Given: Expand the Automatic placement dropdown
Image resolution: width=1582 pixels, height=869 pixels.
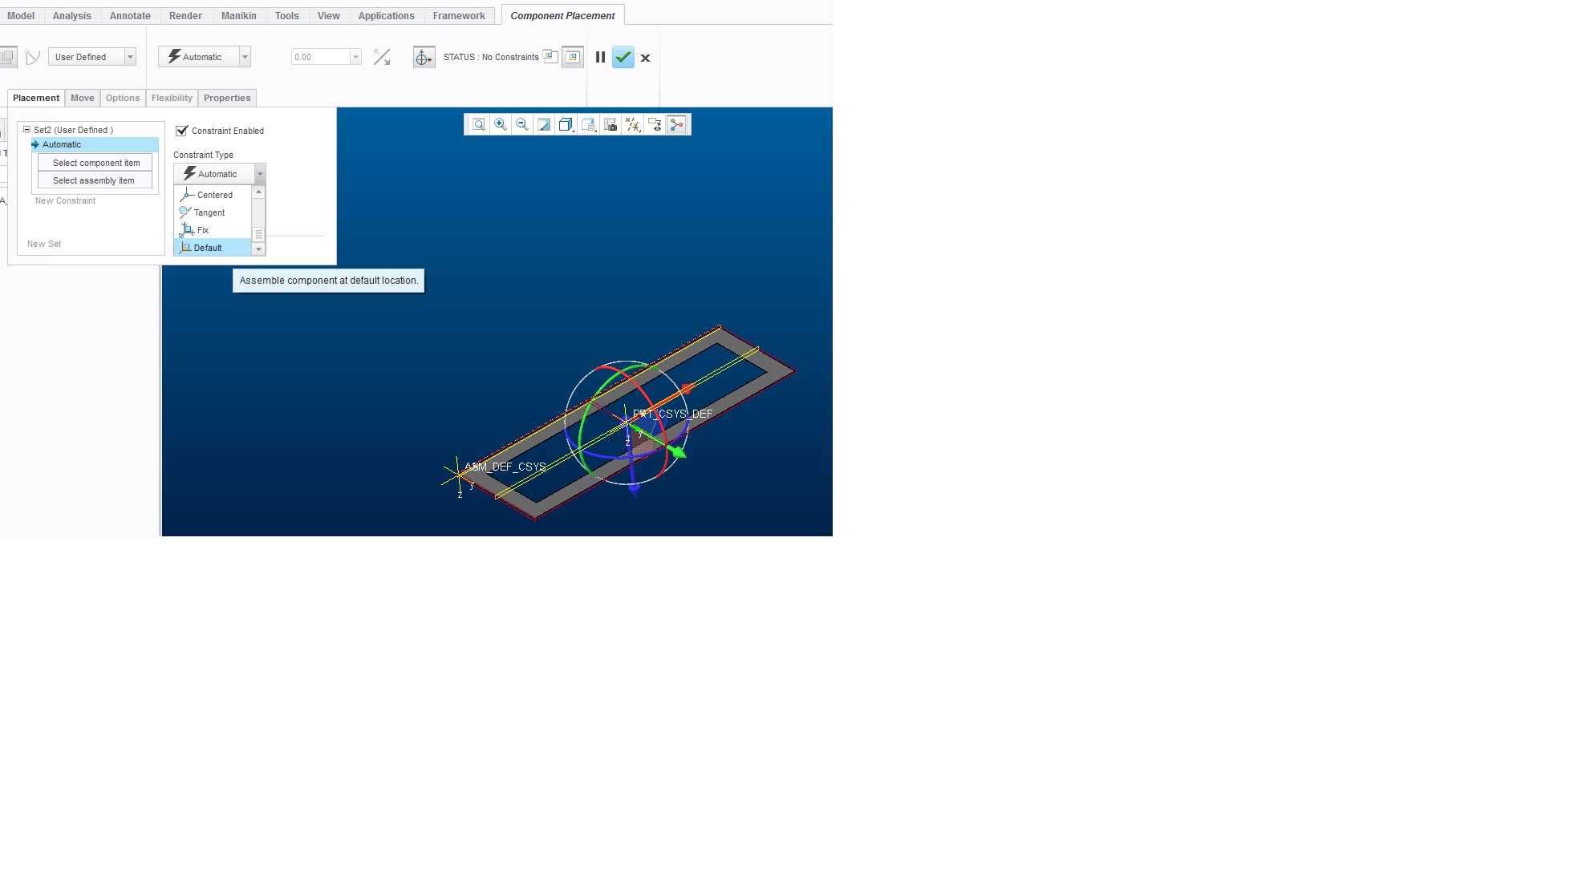Looking at the screenshot, I should click(260, 173).
